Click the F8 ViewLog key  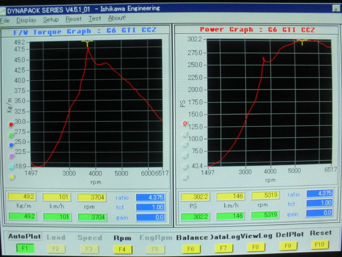tap(255, 247)
